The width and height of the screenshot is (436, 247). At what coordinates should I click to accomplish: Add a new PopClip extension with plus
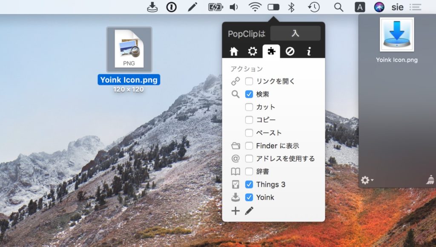(235, 211)
